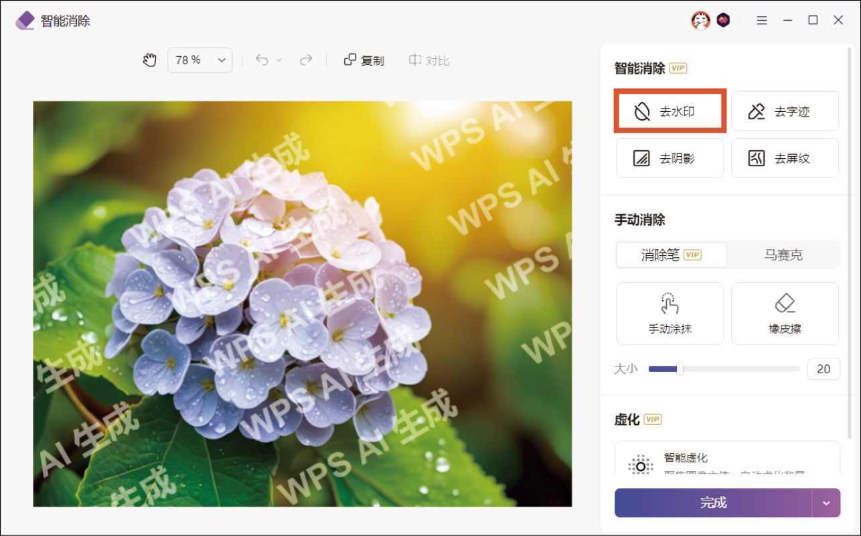Select 去水印 watermark removal tool
The height and width of the screenshot is (536, 861).
tap(670, 111)
